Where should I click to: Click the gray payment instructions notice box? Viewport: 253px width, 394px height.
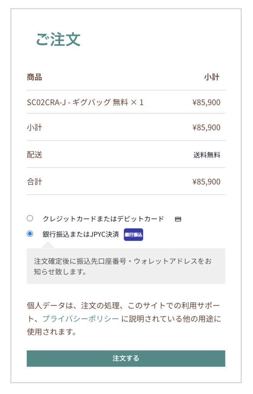(126, 265)
